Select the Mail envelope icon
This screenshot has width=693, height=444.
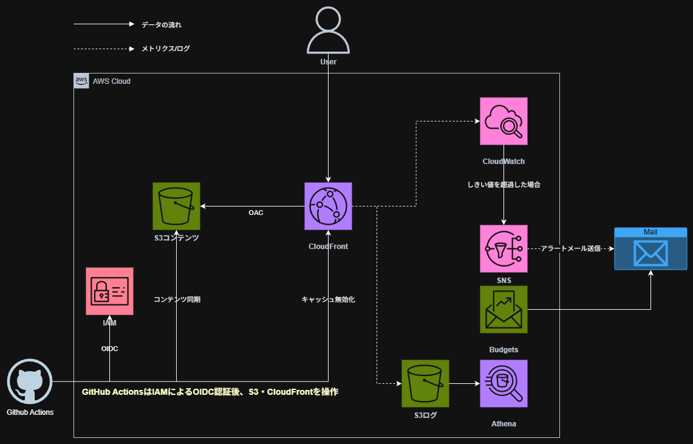pos(650,250)
